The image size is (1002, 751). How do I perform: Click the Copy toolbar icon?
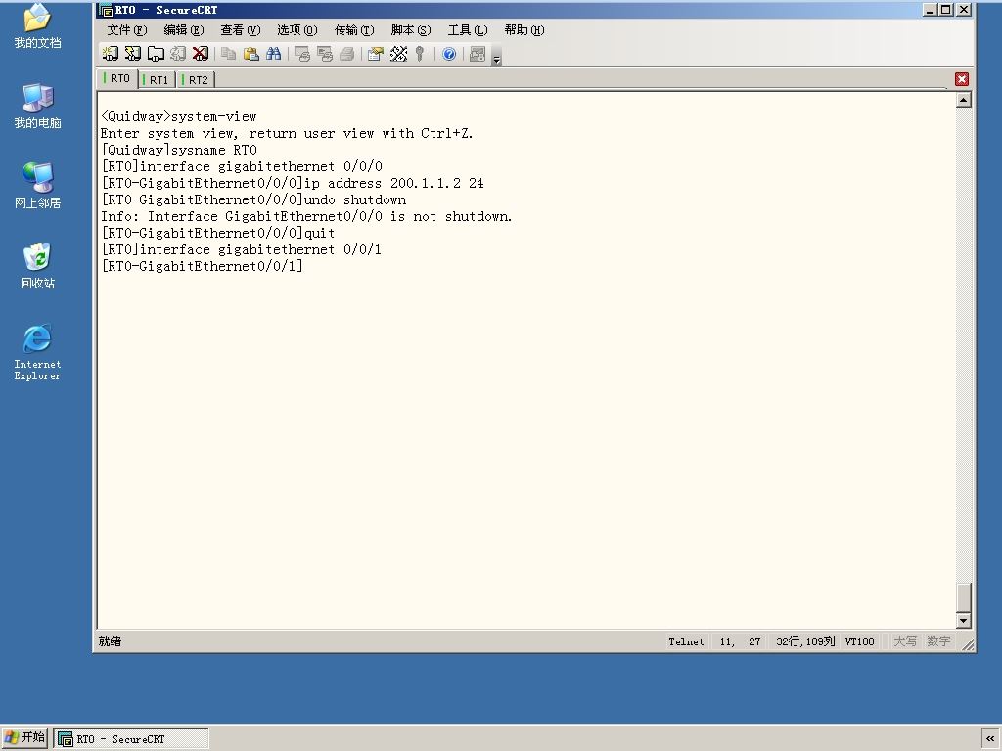[x=228, y=54]
